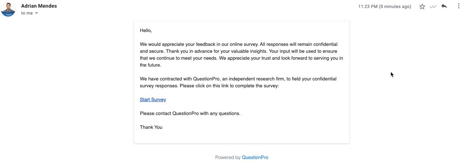Viewport: 461px width, 163px height.
Task: Click Adrian Mendes' profile picture
Action: tap(8, 9)
